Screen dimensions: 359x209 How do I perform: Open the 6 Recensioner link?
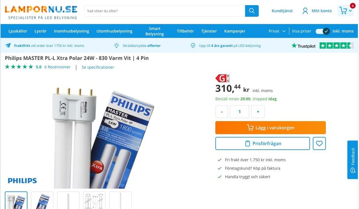(57, 67)
